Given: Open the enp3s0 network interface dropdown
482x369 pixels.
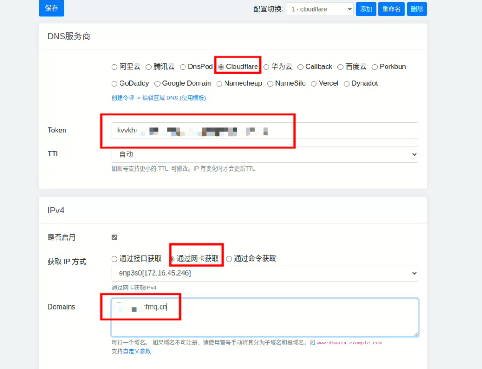Looking at the screenshot, I should [x=265, y=273].
